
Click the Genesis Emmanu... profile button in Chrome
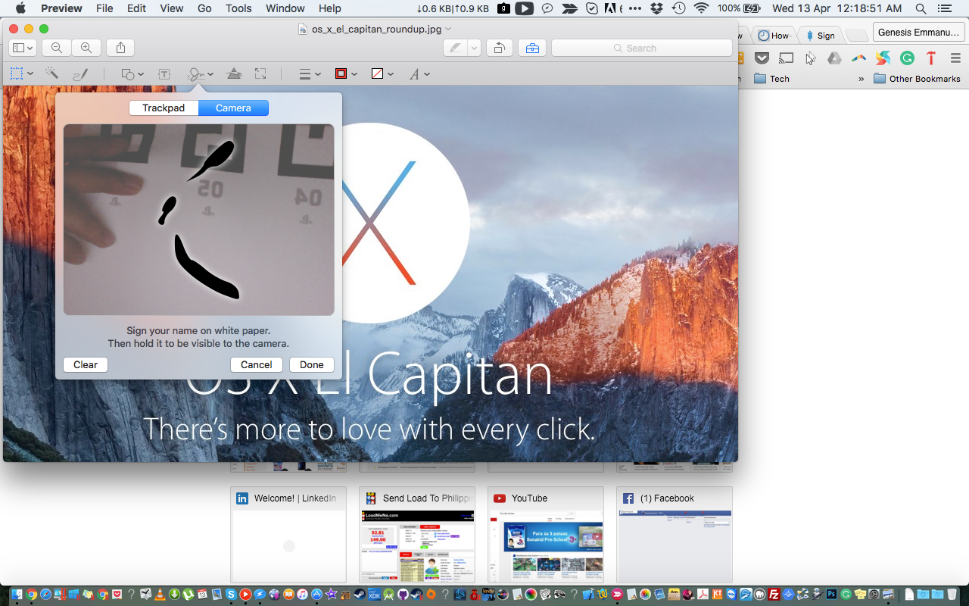click(x=918, y=33)
